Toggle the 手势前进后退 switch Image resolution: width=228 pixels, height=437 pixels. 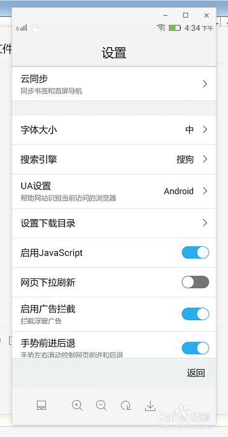(195, 348)
